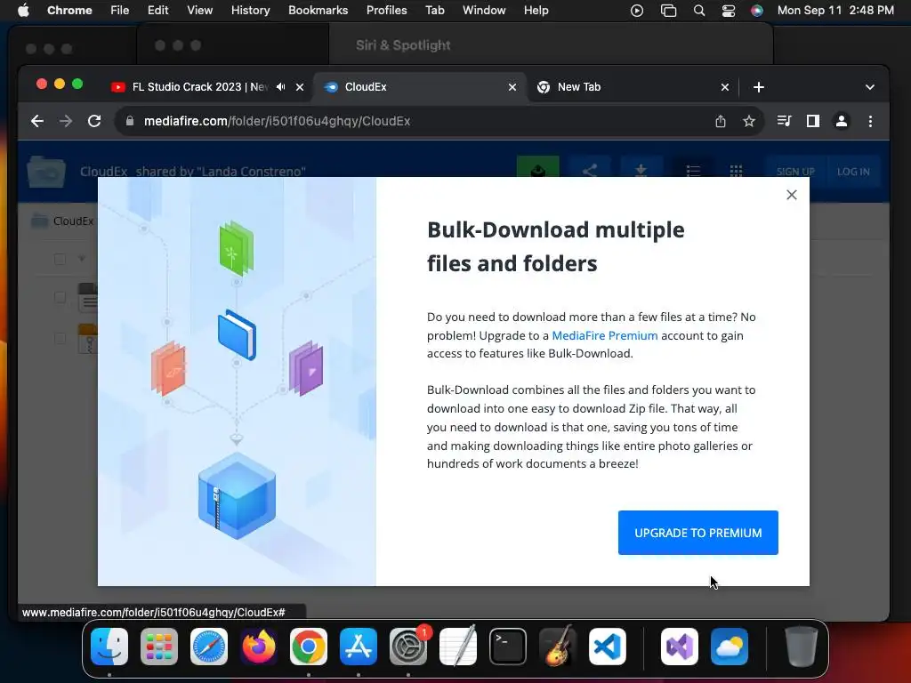Image resolution: width=911 pixels, height=683 pixels.
Task: Open the Tab menu
Action: coord(434,11)
